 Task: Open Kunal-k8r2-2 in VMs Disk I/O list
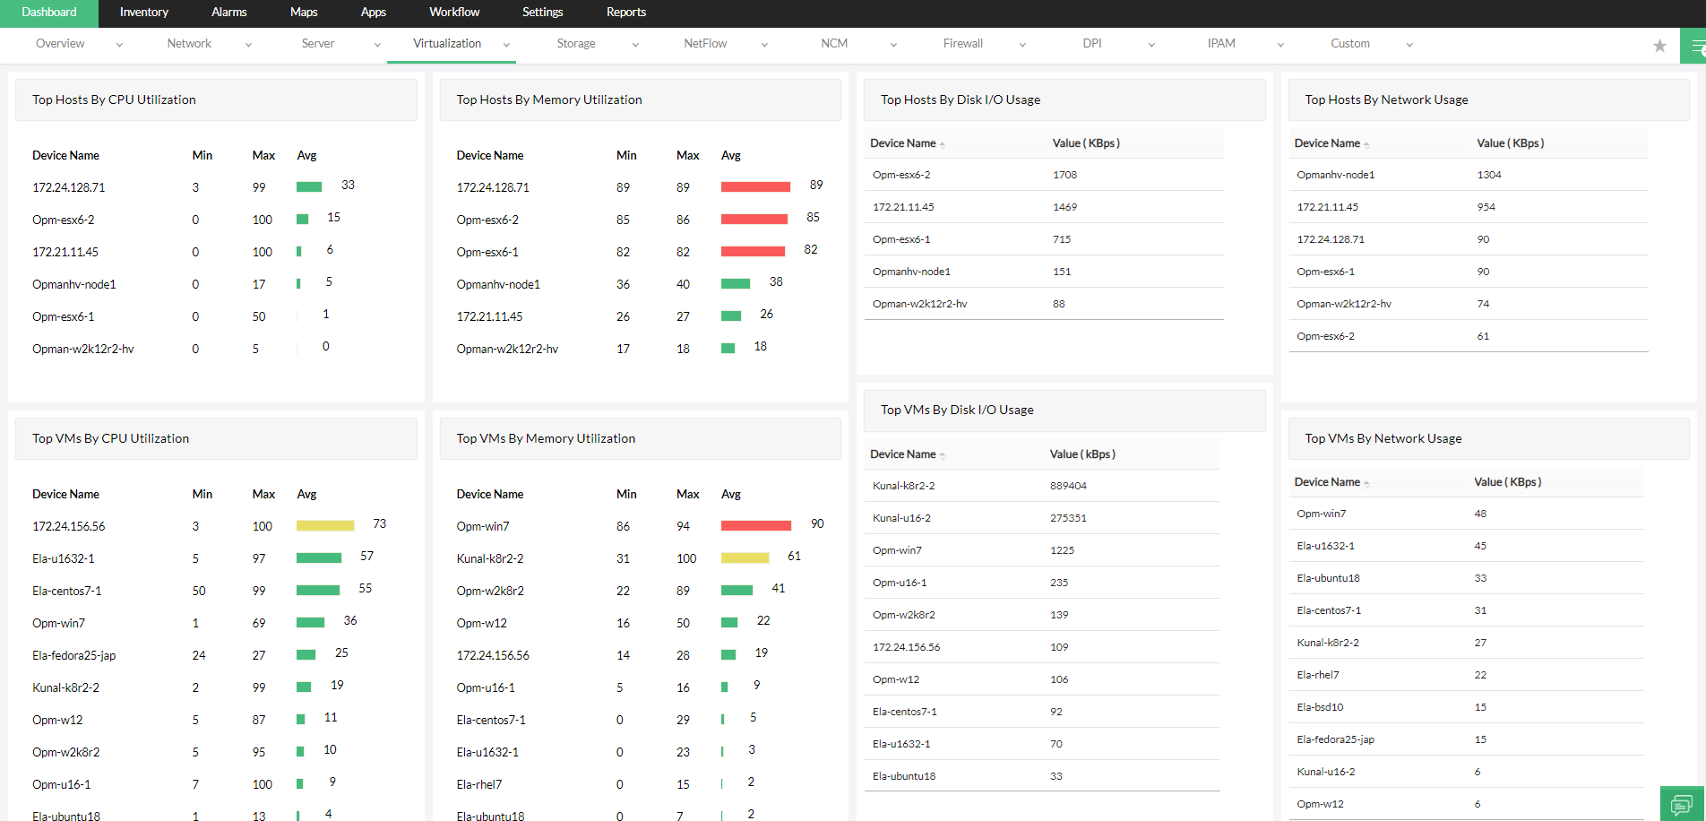(x=904, y=487)
